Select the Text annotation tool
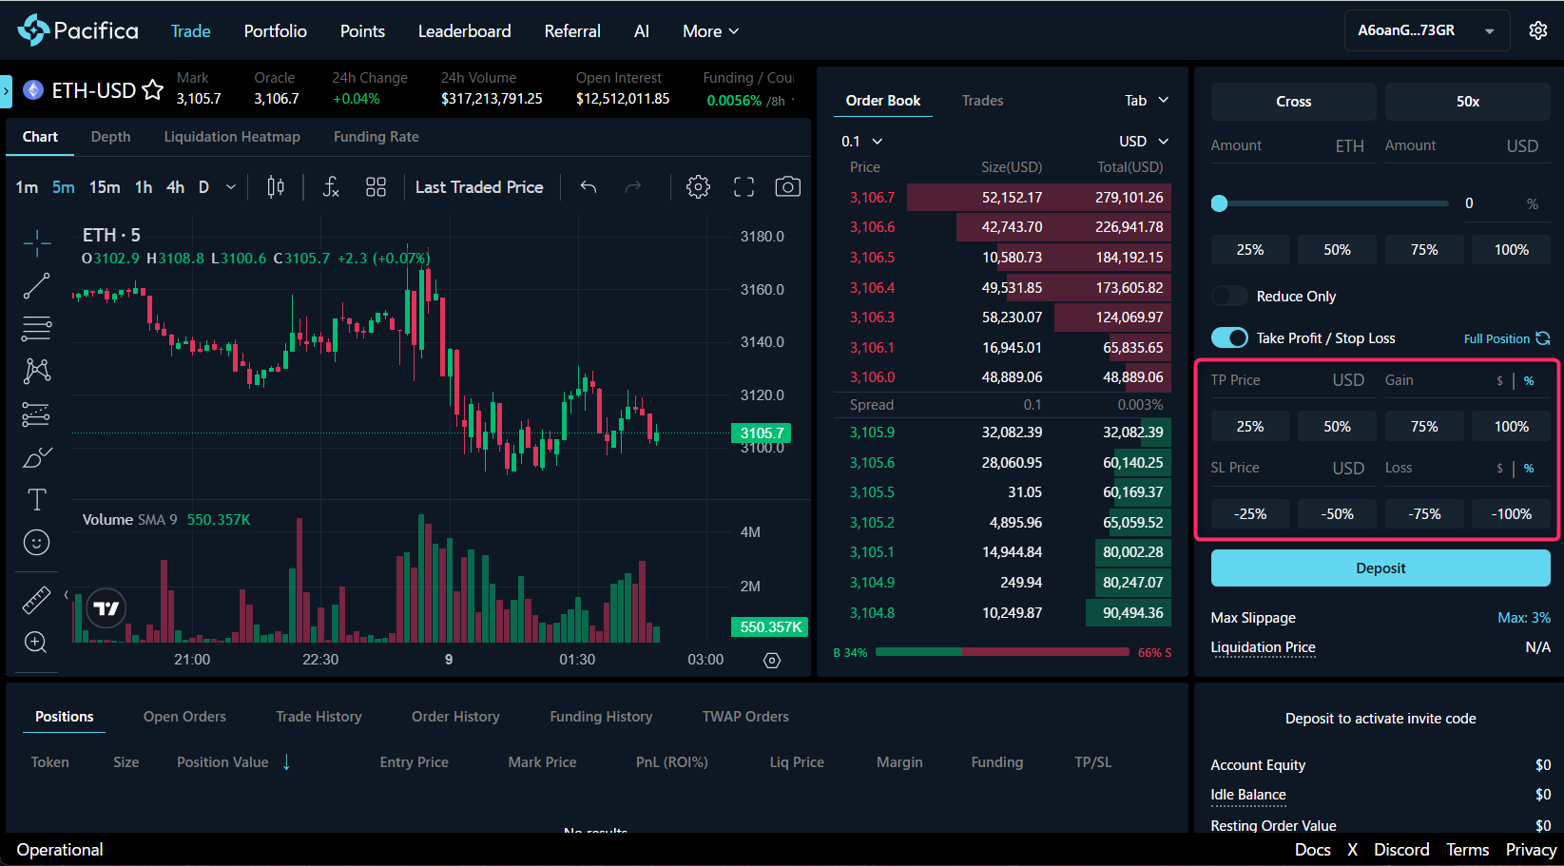Image resolution: width=1564 pixels, height=866 pixels. point(36,499)
